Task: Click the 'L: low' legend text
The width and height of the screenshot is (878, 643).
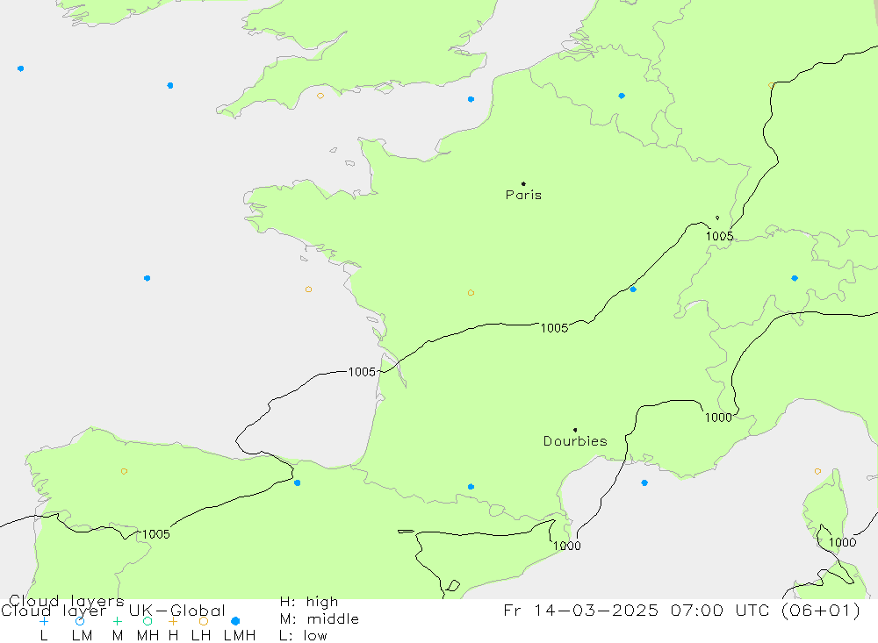Action: (x=303, y=636)
